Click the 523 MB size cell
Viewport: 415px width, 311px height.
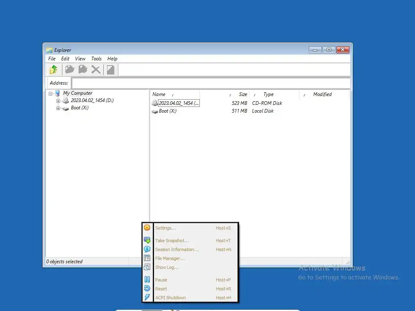(239, 103)
